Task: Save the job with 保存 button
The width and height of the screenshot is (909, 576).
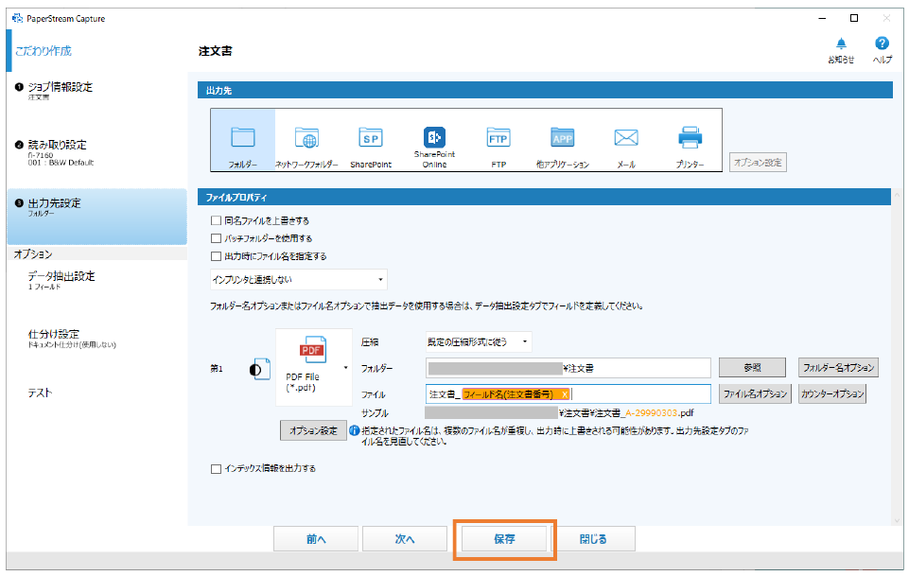Action: [504, 539]
